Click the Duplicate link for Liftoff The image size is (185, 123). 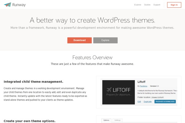tap(148, 101)
